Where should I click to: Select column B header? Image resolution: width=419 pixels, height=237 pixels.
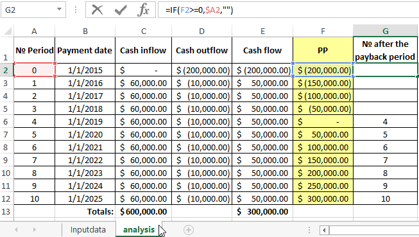85,31
